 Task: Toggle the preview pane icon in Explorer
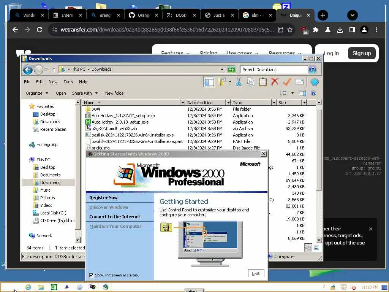click(x=303, y=93)
